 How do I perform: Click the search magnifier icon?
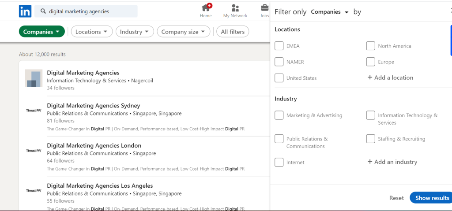pyautogui.click(x=43, y=11)
